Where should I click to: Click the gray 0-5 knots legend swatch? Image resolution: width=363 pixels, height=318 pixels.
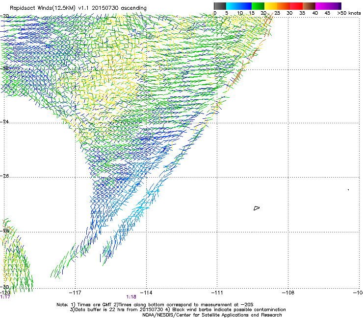tap(220, 6)
